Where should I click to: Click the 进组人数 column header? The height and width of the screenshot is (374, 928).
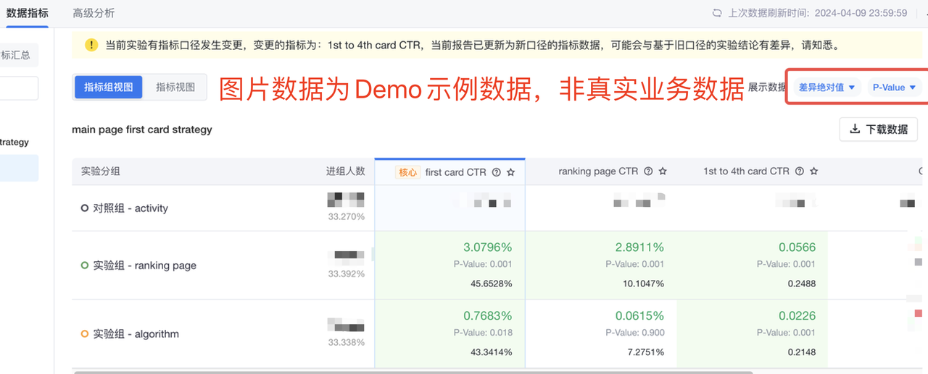pos(345,171)
